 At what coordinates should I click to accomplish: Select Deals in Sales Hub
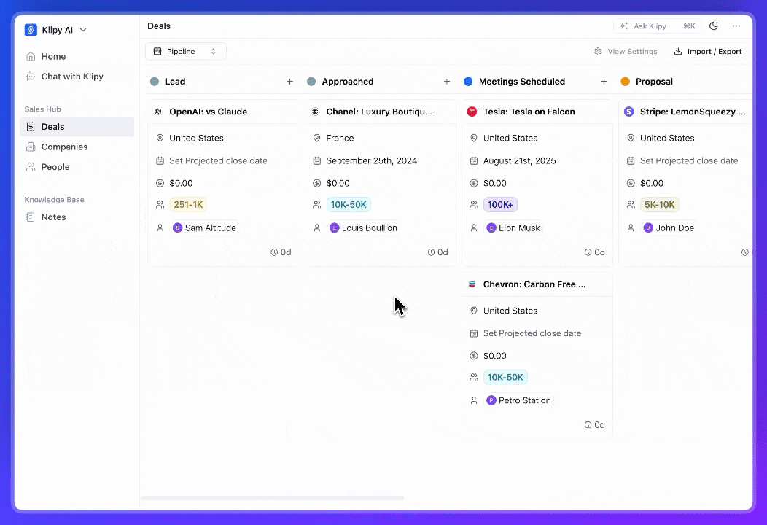pyautogui.click(x=77, y=127)
